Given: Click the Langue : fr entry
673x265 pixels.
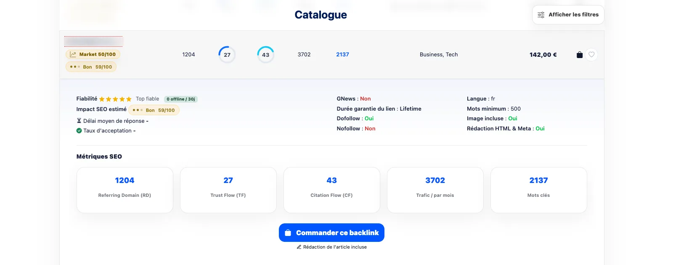Looking at the screenshot, I should pos(481,99).
